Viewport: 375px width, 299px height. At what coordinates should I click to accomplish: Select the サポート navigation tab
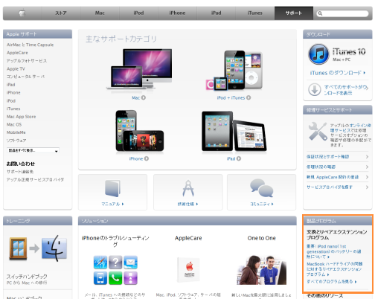pyautogui.click(x=294, y=13)
